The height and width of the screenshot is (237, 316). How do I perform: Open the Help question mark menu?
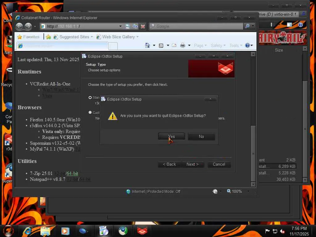point(249,46)
